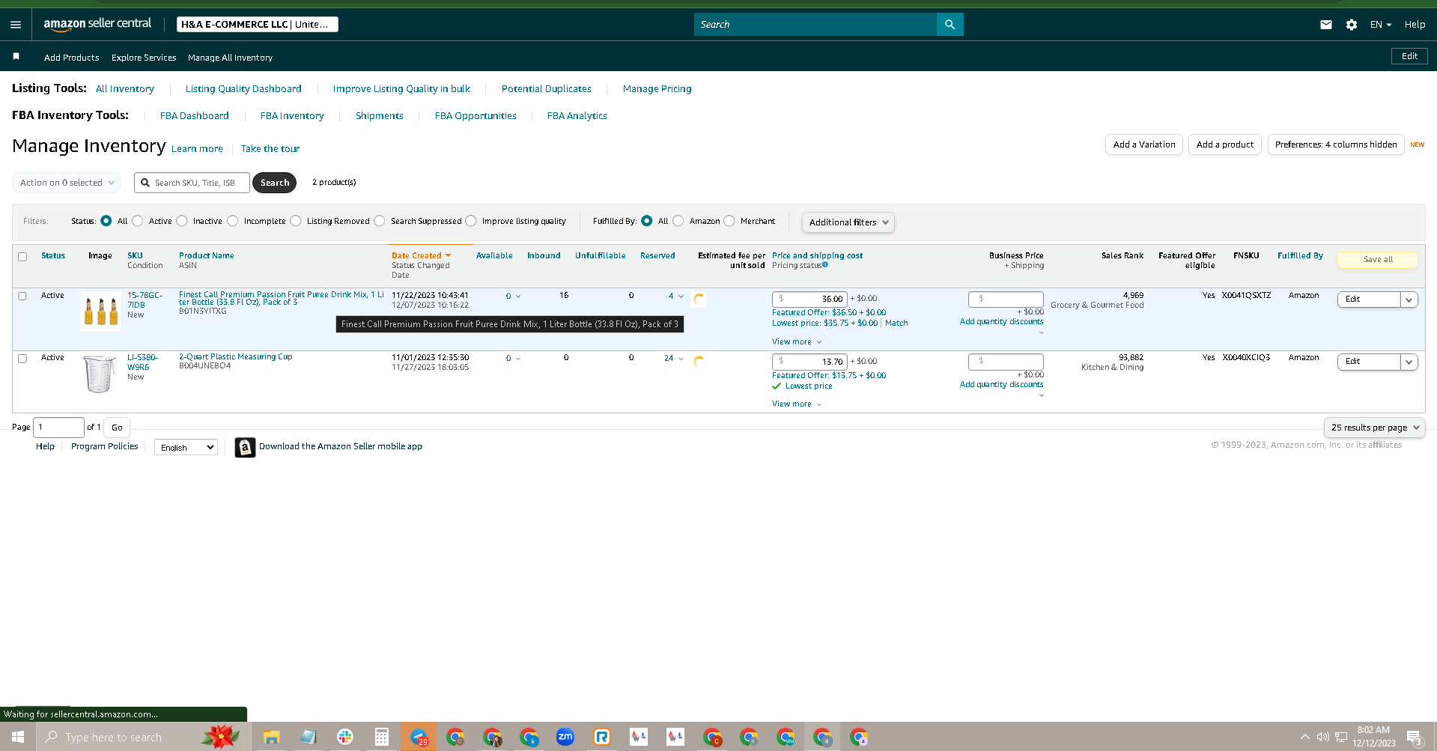
Task: Click the Amazon Seller Central logo
Action: 97,24
